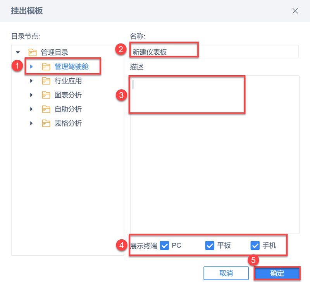Focus the 名称 input field

214,52
